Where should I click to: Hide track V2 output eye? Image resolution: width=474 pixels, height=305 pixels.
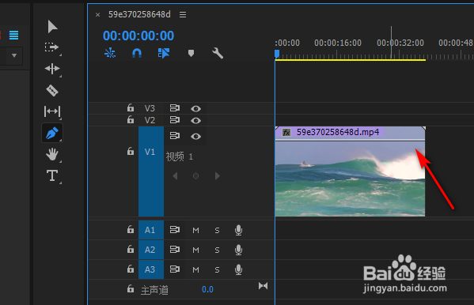pos(196,120)
